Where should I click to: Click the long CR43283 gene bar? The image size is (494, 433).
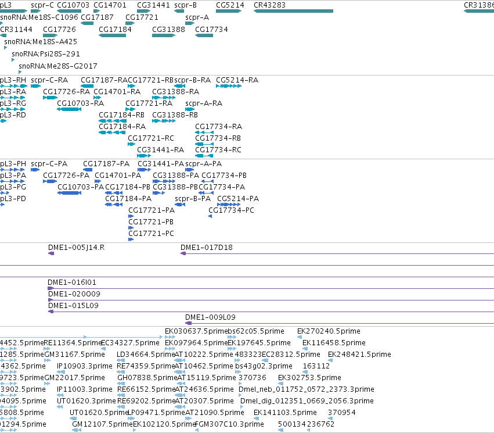coord(293,11)
